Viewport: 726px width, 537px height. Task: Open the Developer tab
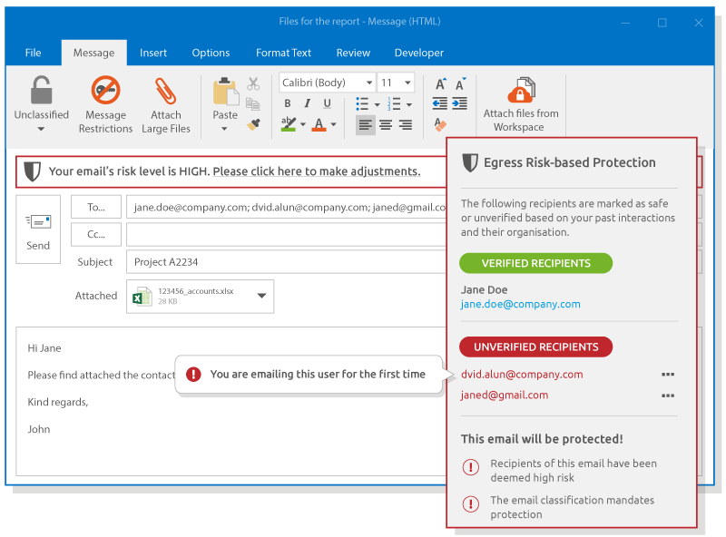tap(419, 53)
